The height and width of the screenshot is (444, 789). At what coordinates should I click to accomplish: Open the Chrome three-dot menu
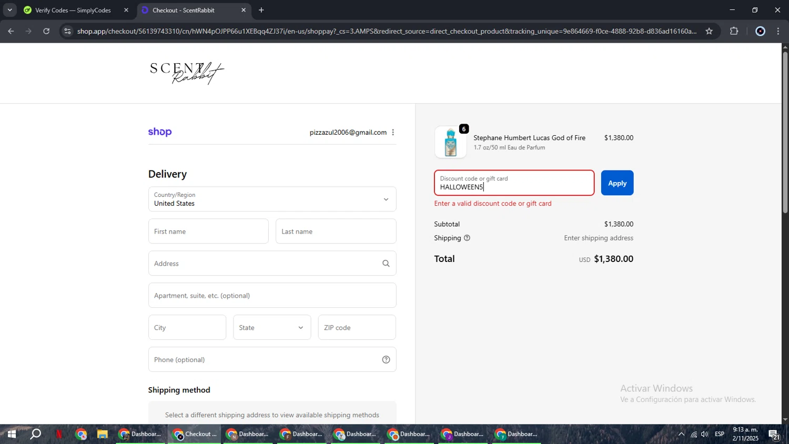point(778,31)
